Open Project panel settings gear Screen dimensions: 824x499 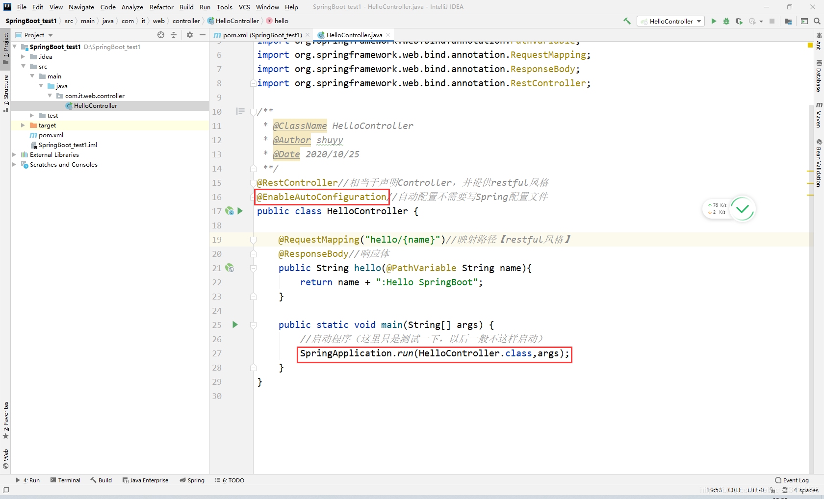190,35
